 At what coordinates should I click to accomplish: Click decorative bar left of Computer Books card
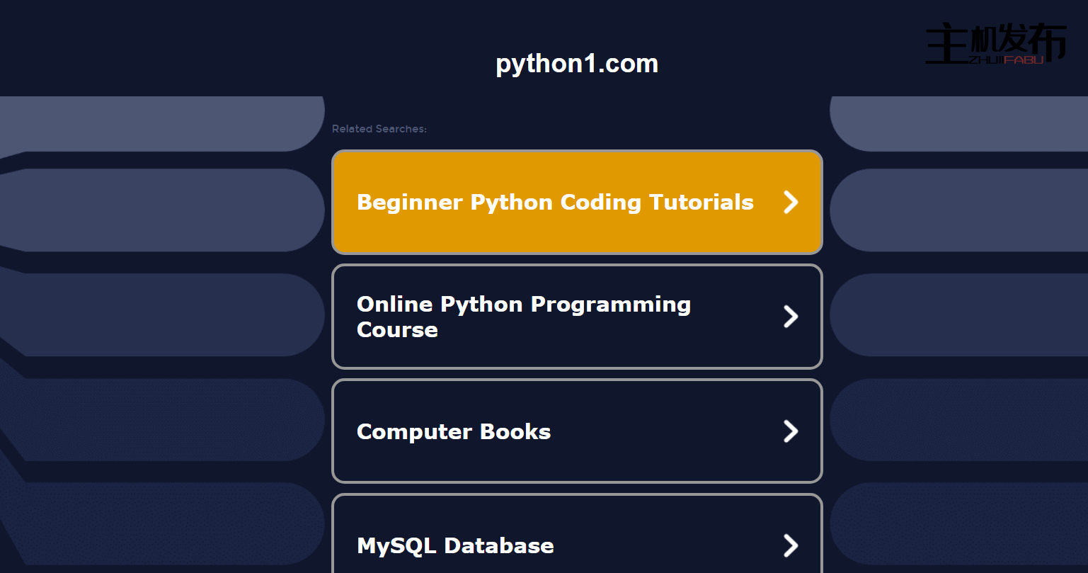[163, 419]
